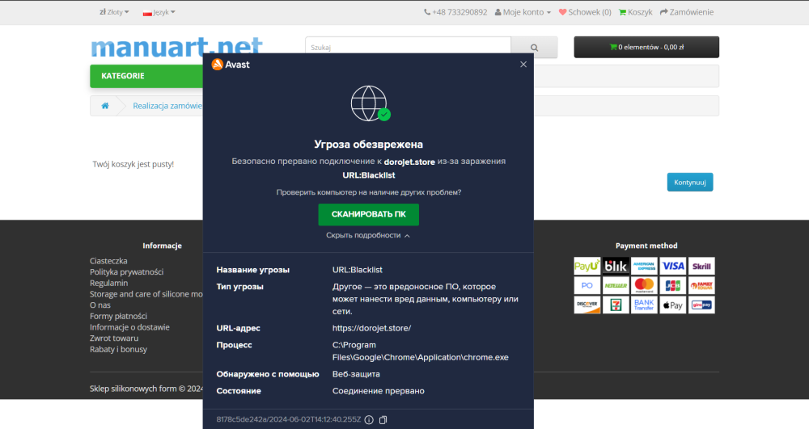
Task: Click the https://dorojet.store/ URL text
Action: click(371, 328)
